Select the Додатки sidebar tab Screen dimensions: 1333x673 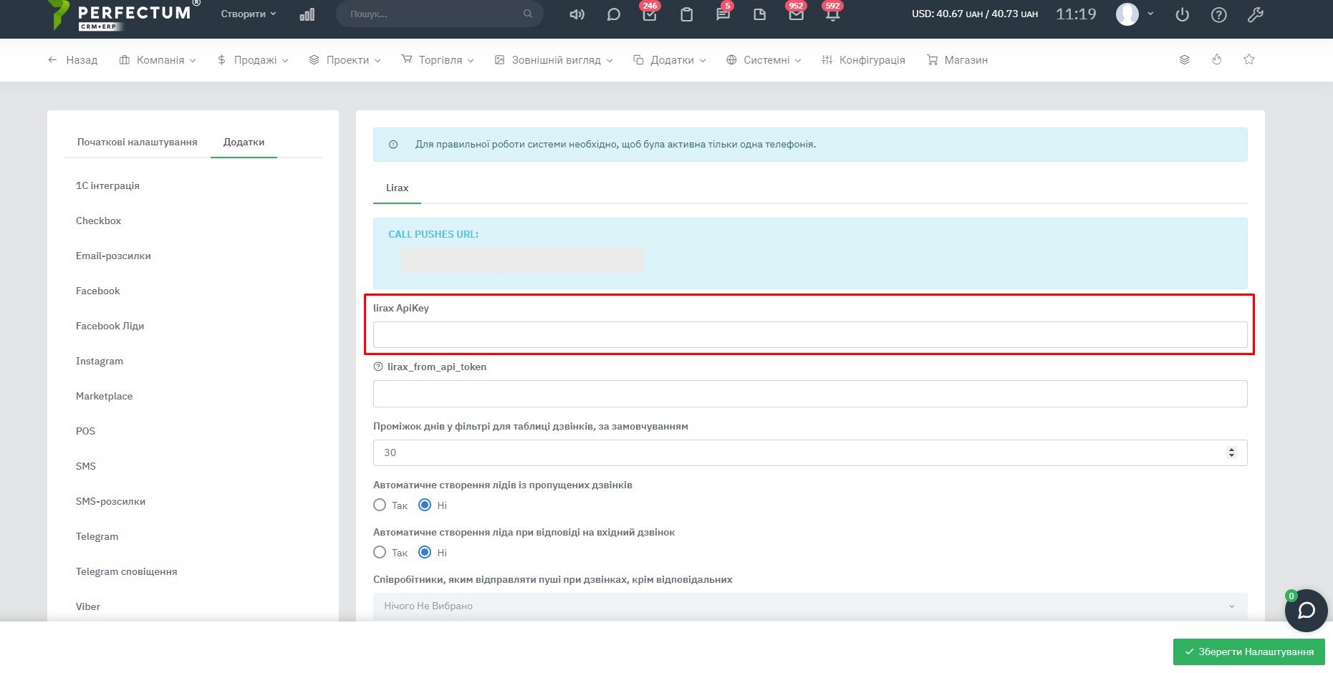(244, 142)
